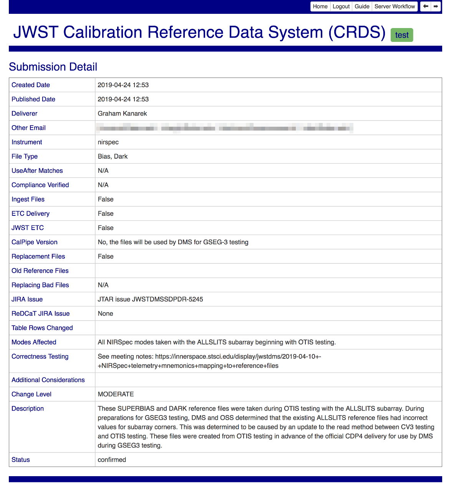Click the UseAfter Matches label

tap(37, 171)
